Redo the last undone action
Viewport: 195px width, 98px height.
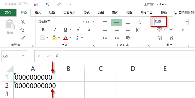59,4
